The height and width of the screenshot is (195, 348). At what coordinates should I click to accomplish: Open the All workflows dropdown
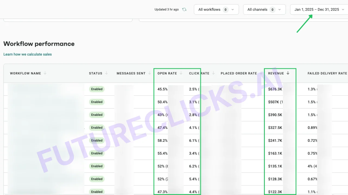[x=216, y=9]
